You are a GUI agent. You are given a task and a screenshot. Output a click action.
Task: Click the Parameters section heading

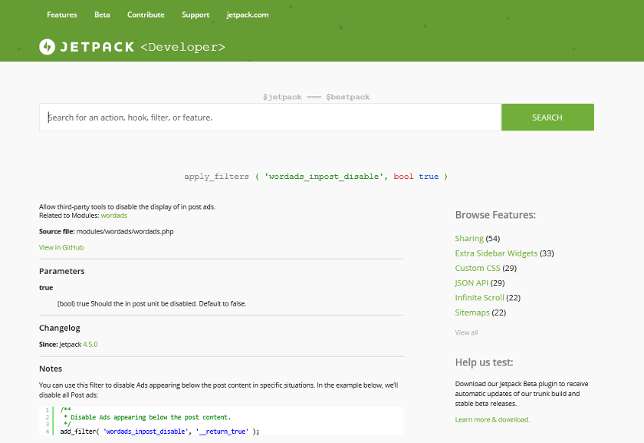point(61,271)
